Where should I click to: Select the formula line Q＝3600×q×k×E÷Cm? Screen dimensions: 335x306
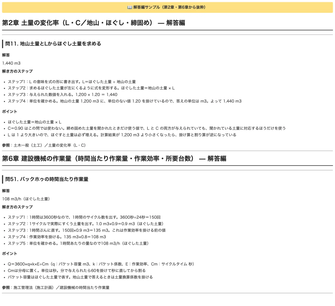pyautogui.click(x=101, y=264)
